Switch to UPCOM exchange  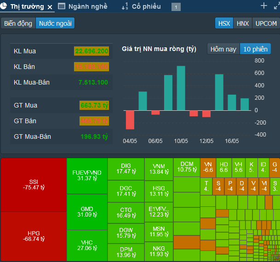266,23
